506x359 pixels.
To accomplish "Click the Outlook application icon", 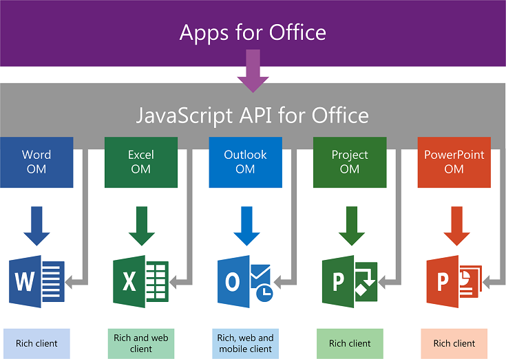I will 244,281.
